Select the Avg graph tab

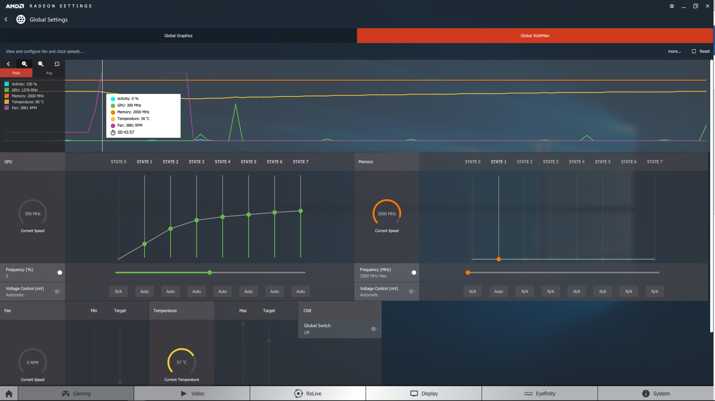(x=49, y=73)
